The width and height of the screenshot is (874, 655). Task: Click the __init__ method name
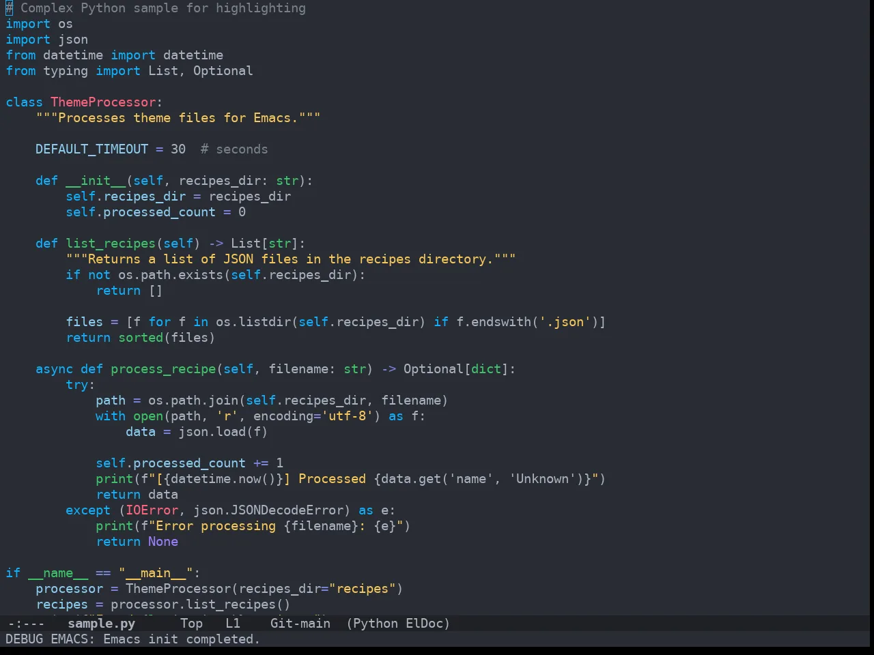click(96, 181)
